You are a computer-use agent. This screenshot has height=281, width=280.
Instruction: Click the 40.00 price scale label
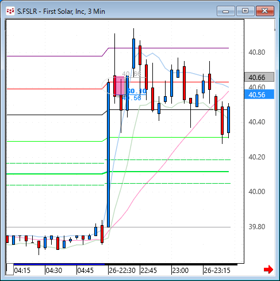tap(256, 191)
